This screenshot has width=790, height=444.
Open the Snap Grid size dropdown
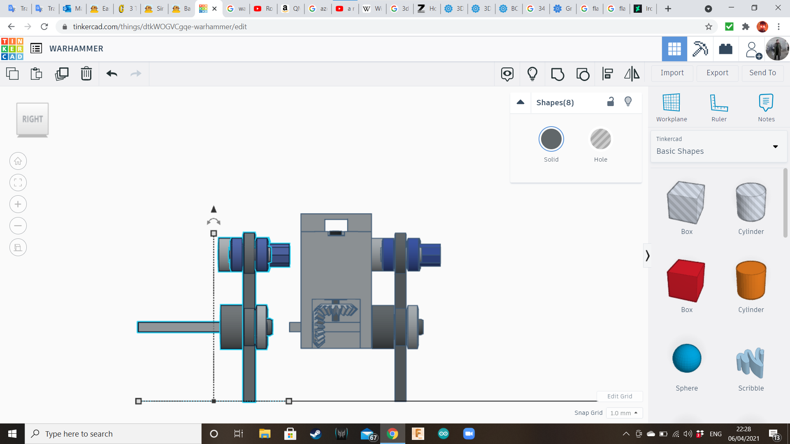(624, 413)
